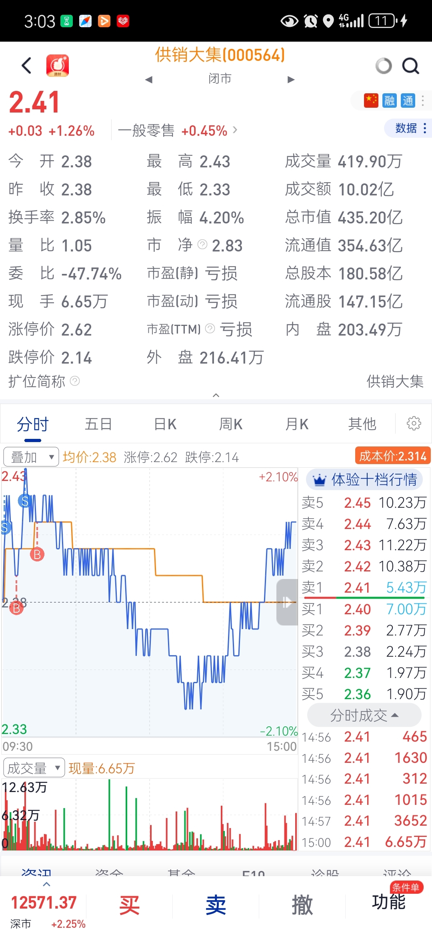432x937 pixels.
Task: Select 卖1 ask row 2.41
Action: coord(364,587)
